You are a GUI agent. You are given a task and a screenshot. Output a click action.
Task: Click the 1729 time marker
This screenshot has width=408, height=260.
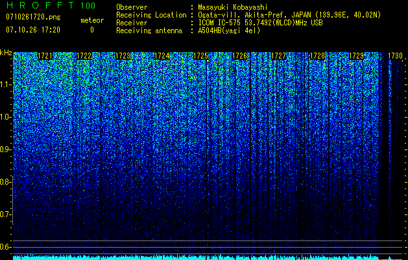tap(356, 56)
